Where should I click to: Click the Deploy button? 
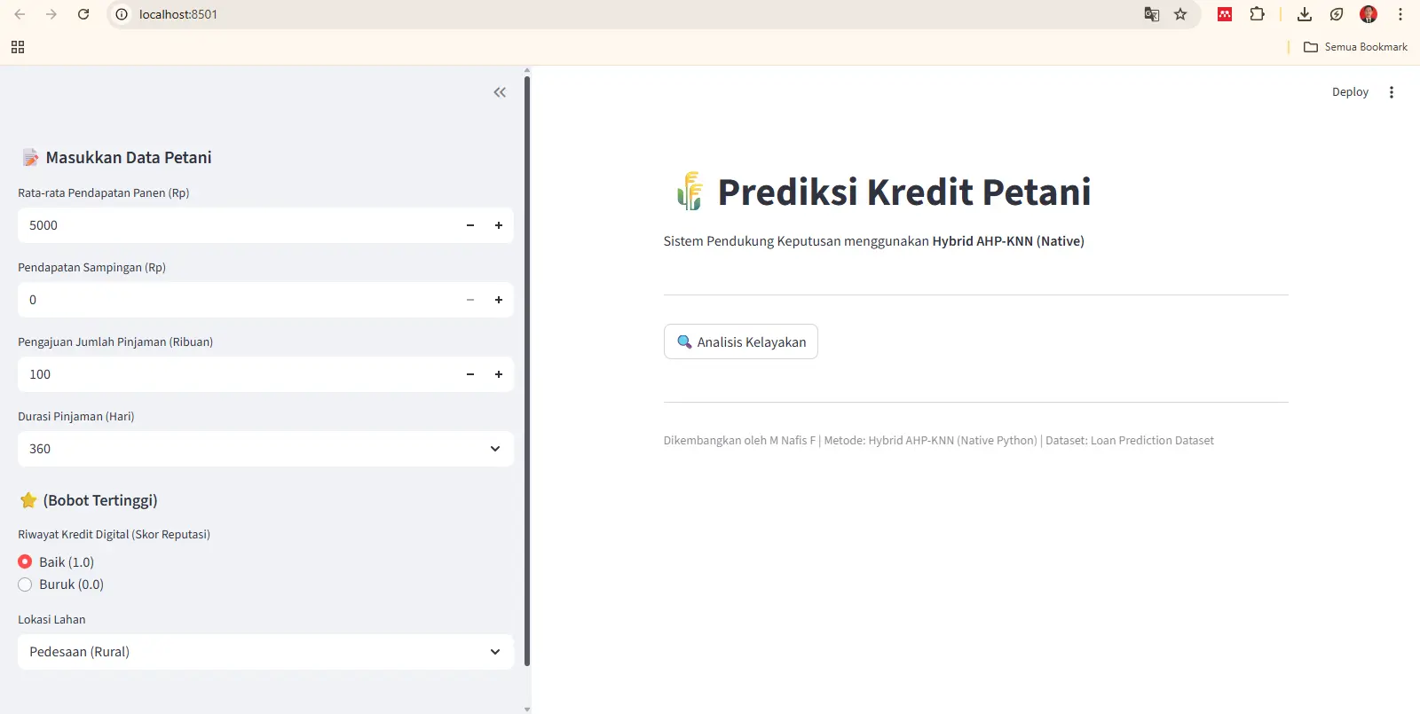point(1350,92)
